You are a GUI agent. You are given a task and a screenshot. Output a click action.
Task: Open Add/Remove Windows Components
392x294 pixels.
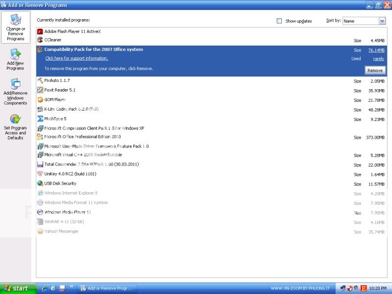point(16,92)
